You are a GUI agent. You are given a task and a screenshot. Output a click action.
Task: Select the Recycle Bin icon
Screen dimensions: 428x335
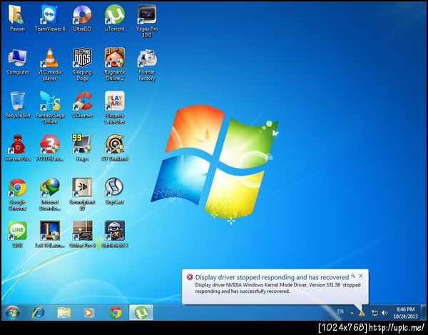click(17, 105)
